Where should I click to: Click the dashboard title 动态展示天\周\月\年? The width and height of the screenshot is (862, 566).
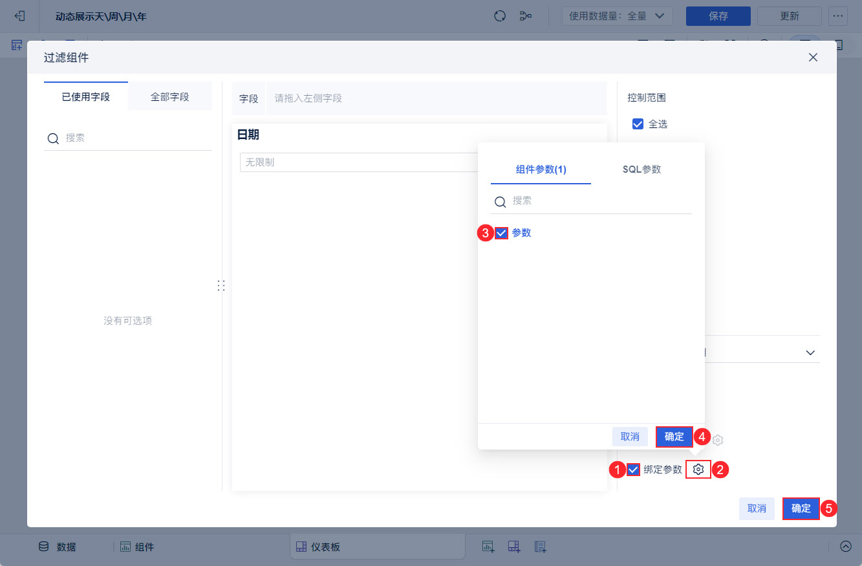pos(101,16)
